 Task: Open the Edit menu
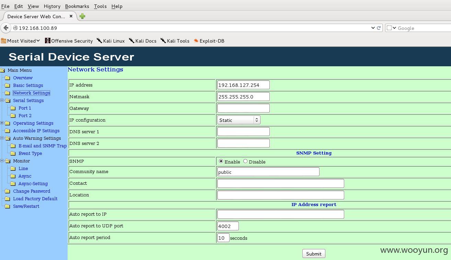pos(19,6)
